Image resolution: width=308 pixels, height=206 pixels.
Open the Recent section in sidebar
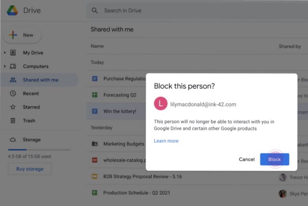point(31,94)
